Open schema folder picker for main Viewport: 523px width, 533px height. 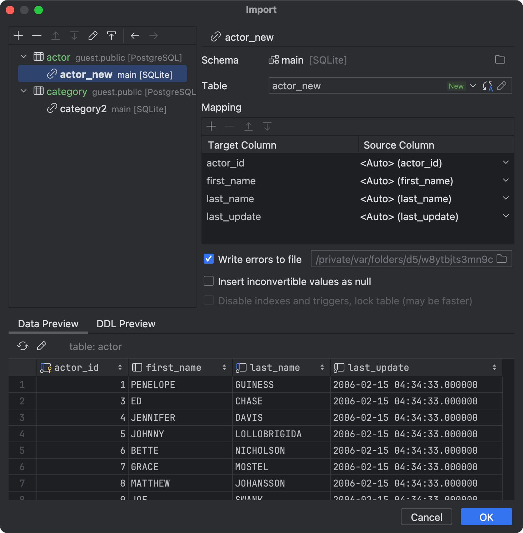[x=500, y=60]
